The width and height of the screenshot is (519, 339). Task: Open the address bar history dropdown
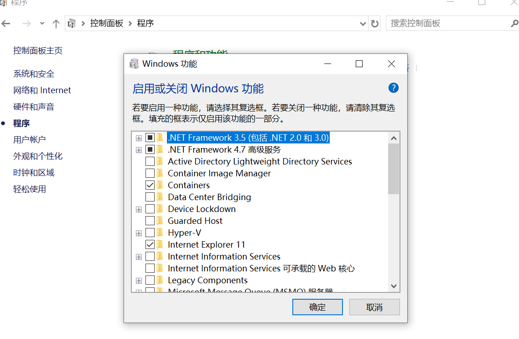[x=363, y=24]
